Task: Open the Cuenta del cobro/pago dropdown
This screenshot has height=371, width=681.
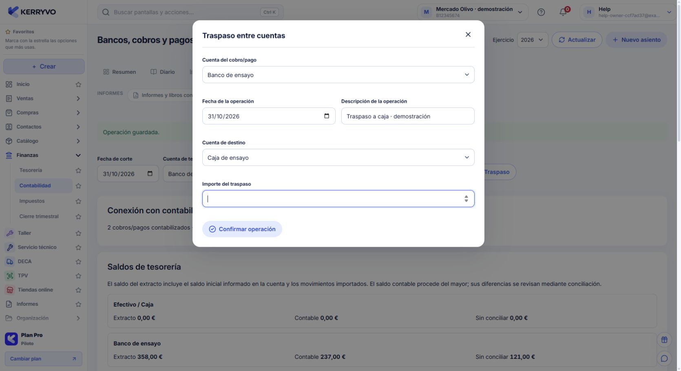Action: coord(338,75)
